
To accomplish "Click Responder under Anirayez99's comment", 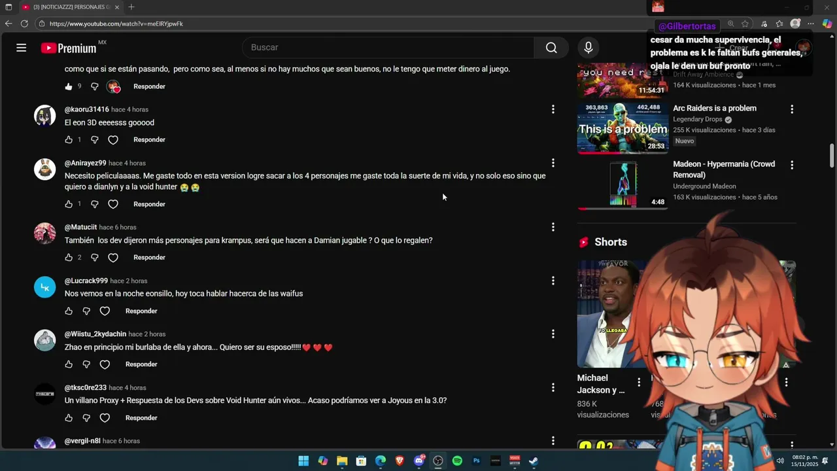I will click(x=149, y=204).
